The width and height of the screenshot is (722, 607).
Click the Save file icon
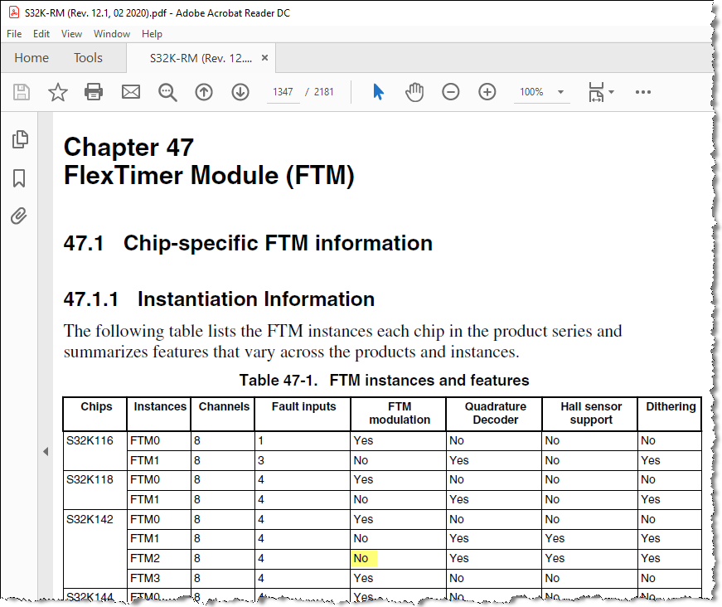[22, 92]
